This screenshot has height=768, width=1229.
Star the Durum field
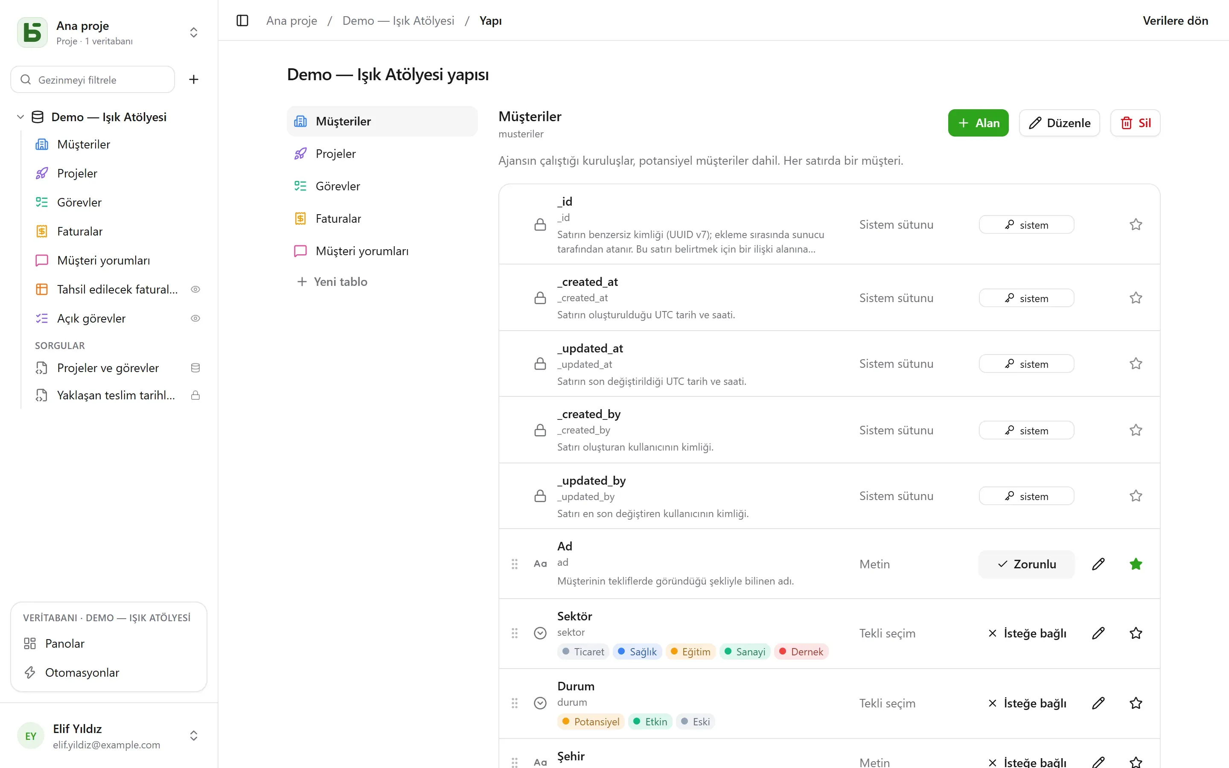pyautogui.click(x=1136, y=703)
